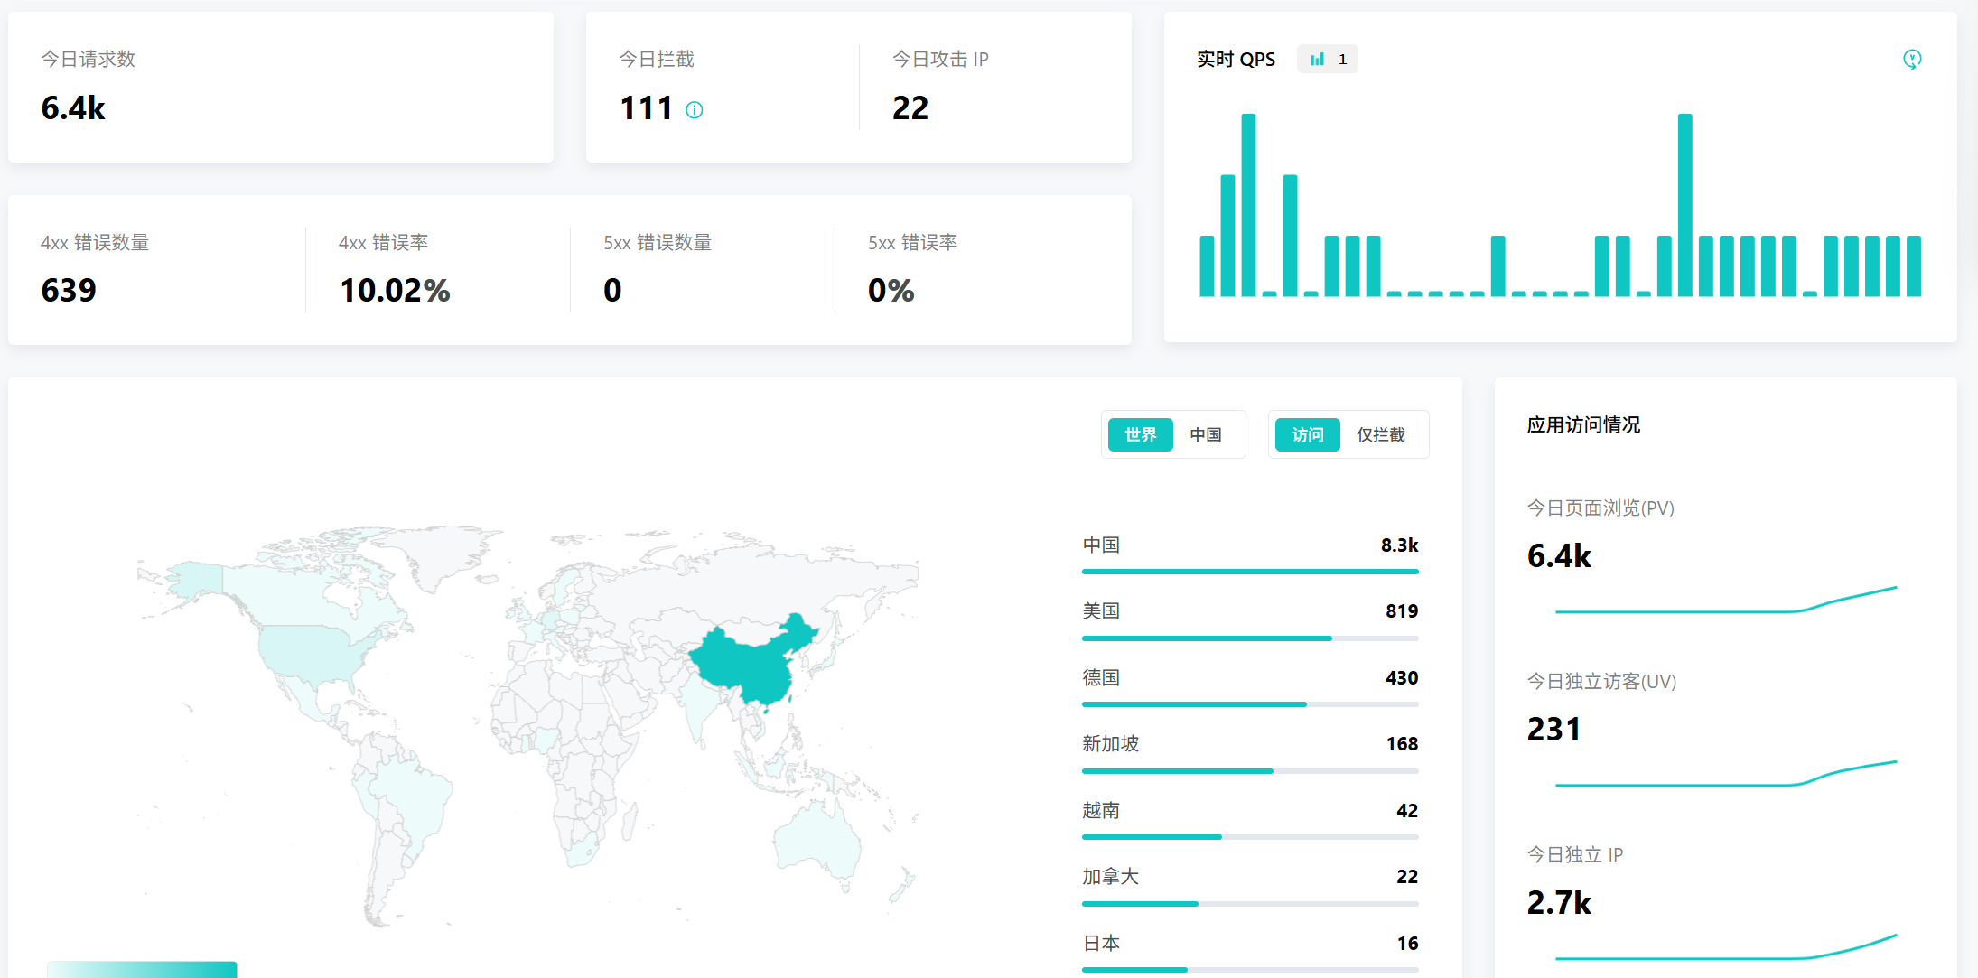Click the 4xx 错误数量 value 639
This screenshot has width=1978, height=978.
69,291
